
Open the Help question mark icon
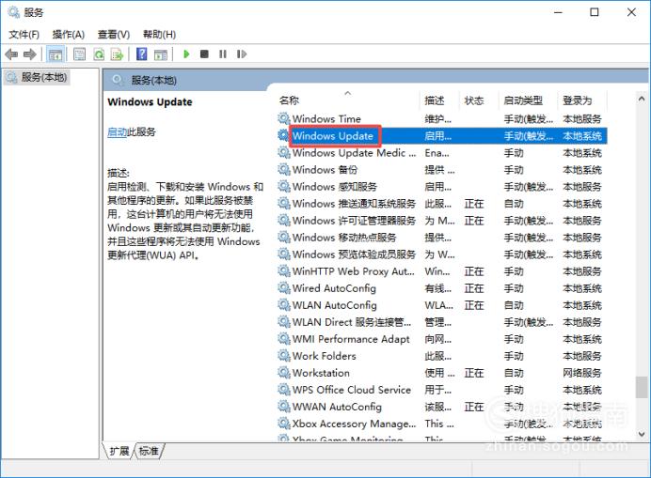pos(141,54)
